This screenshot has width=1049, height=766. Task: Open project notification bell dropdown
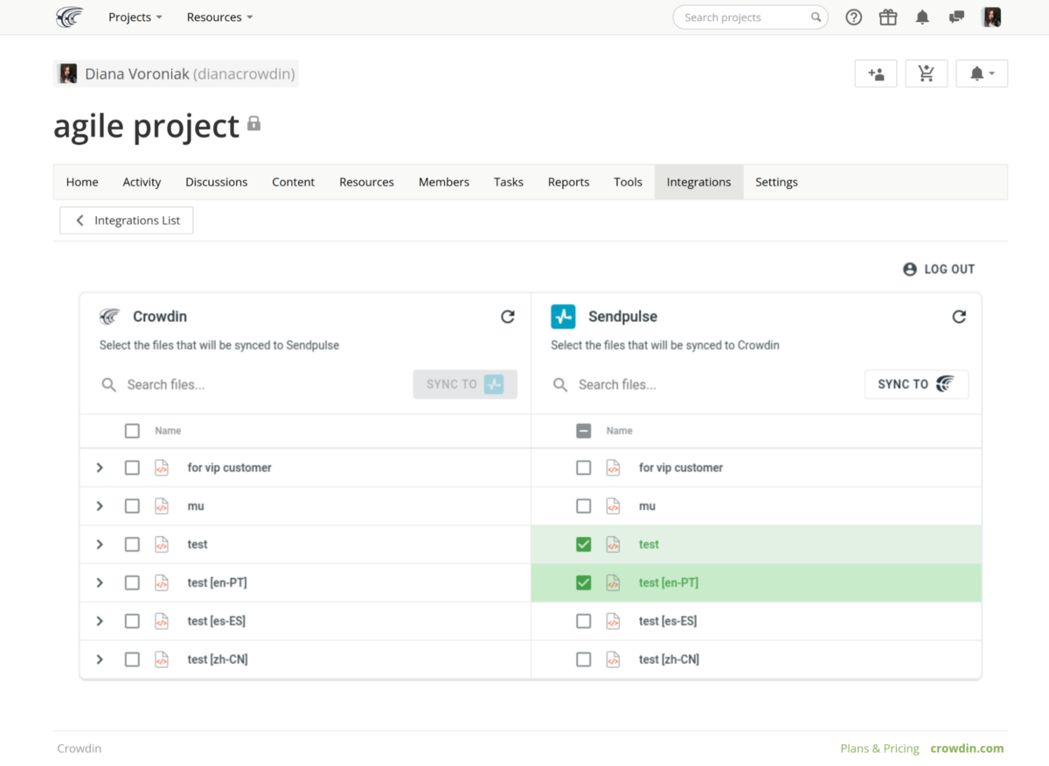pos(982,74)
